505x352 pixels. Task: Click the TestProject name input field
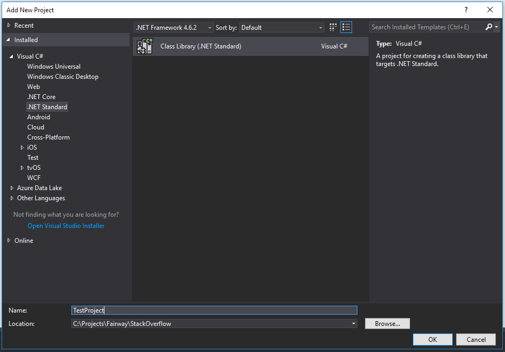[x=213, y=310]
